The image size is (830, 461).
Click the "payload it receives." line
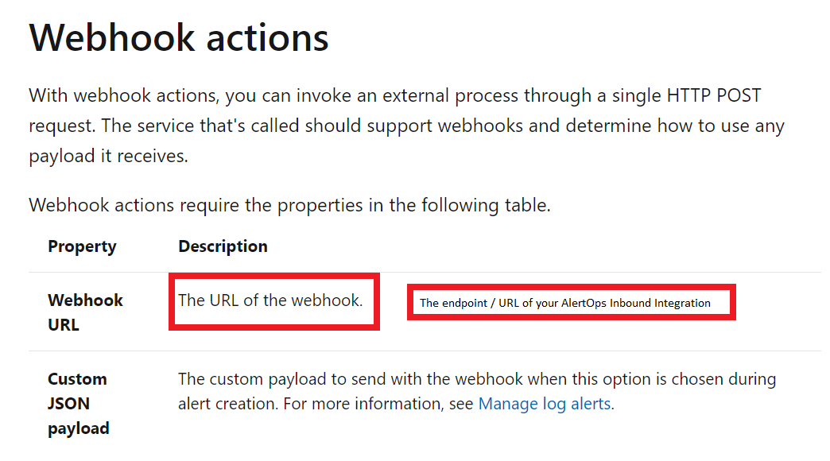click(109, 156)
